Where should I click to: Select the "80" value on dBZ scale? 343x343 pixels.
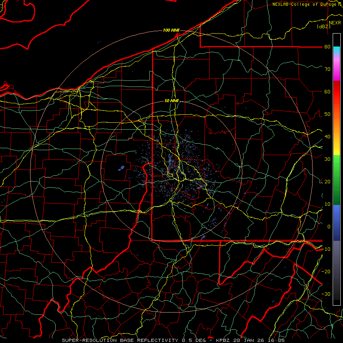coord(327,47)
